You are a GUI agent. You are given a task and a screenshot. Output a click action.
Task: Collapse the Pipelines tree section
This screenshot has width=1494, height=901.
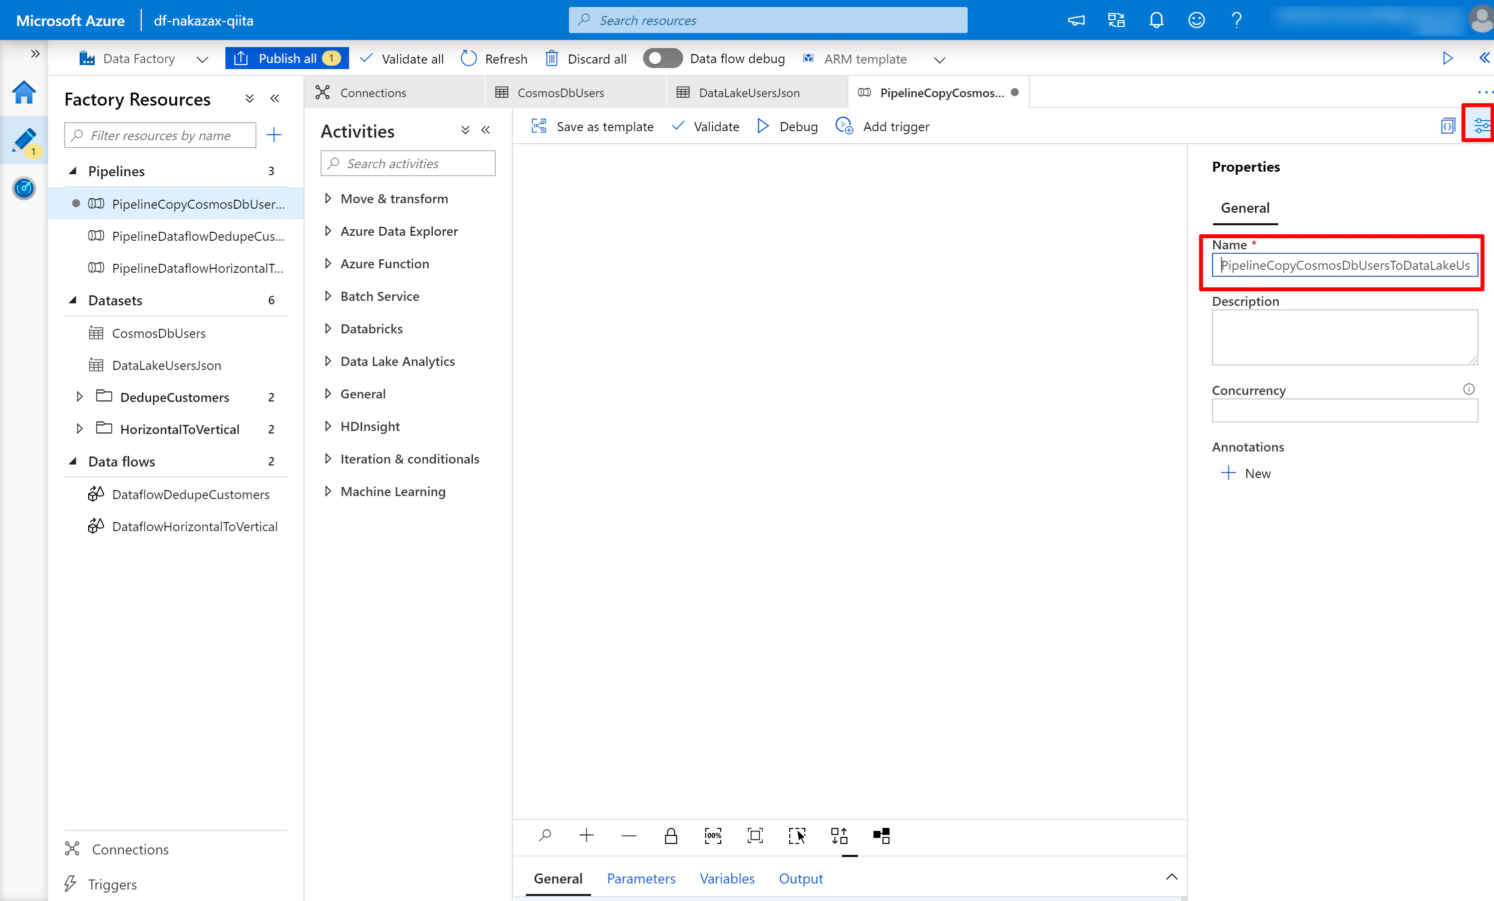[73, 171]
